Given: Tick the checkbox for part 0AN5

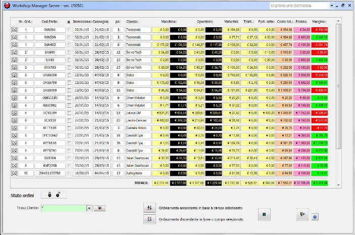Looking at the screenshot, I should 69,60.
